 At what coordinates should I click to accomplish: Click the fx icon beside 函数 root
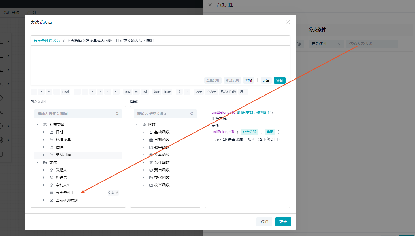point(144,125)
